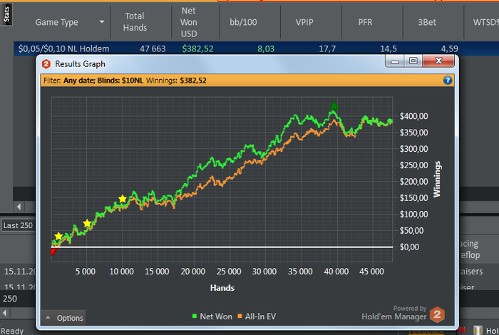
Task: Sort by PFR column header
Action: [x=365, y=22]
